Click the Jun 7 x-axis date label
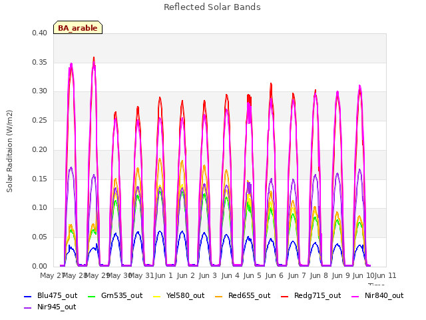This screenshot has width=426, height=320. (297, 275)
